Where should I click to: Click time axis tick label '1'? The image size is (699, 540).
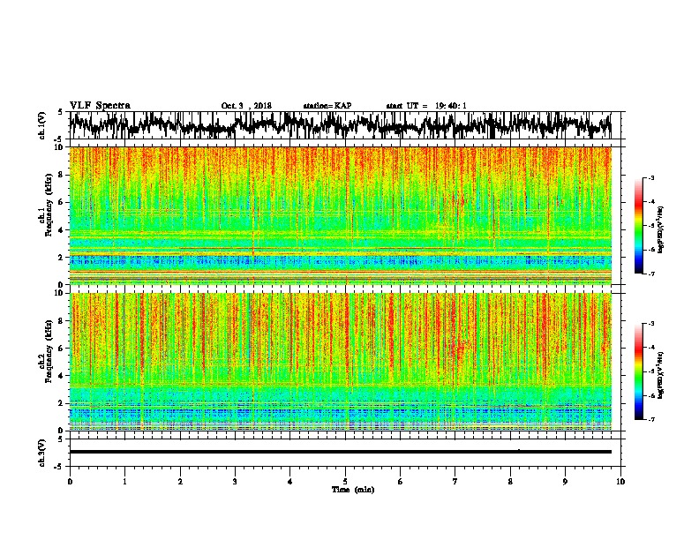[x=124, y=482]
